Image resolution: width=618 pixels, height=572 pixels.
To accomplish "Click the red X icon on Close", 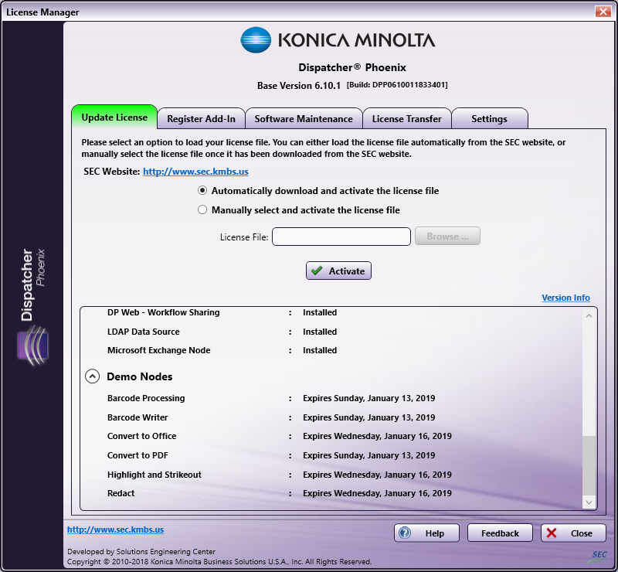I will (x=552, y=533).
